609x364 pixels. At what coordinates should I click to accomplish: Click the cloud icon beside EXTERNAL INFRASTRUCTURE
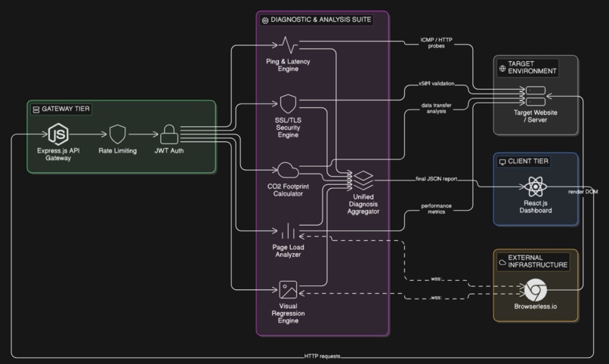coord(502,262)
